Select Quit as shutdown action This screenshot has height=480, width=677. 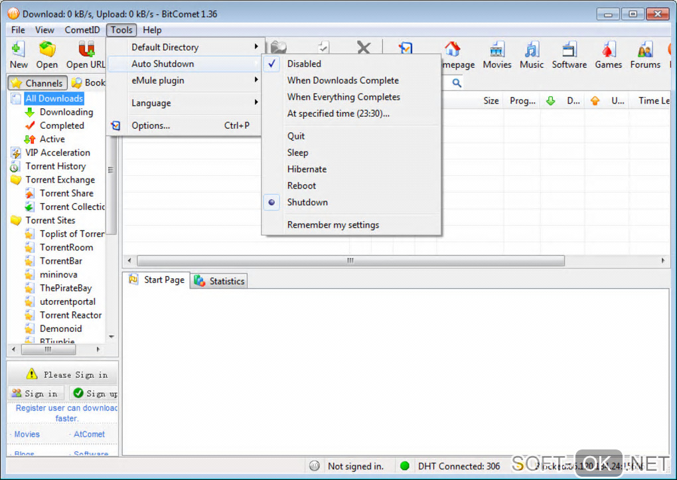point(352,136)
